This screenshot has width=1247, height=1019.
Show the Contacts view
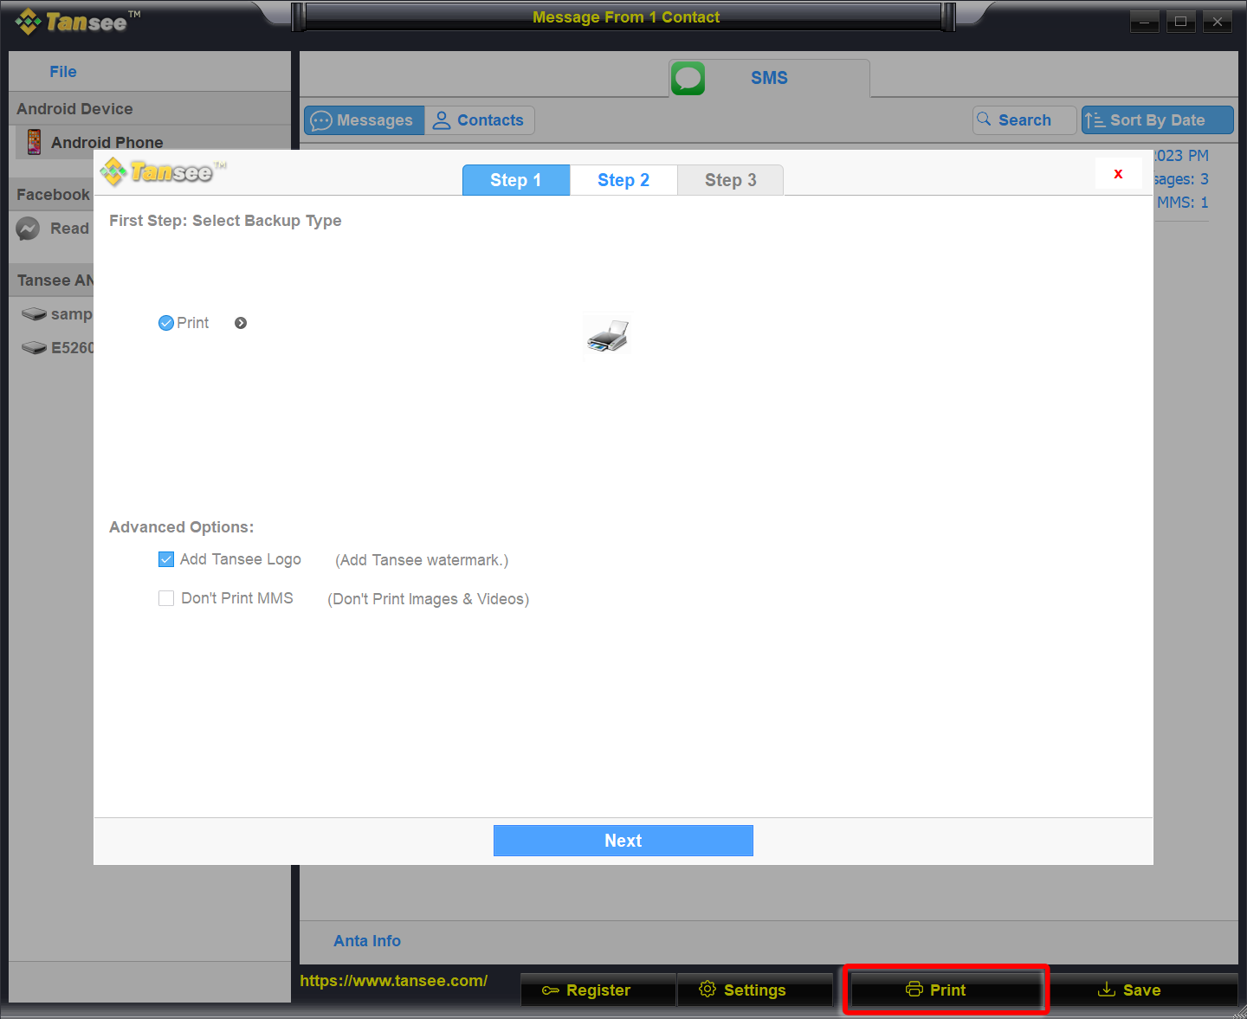[479, 120]
